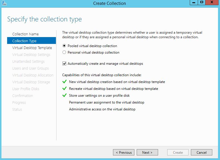The width and height of the screenshot is (220, 160).
Task: Toggle Automatically create and manage virtual desktops
Action: tap(64, 64)
